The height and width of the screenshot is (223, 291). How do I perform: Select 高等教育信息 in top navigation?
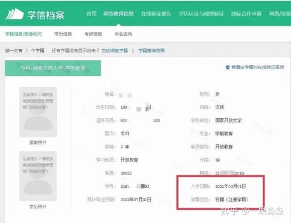pos(119,13)
